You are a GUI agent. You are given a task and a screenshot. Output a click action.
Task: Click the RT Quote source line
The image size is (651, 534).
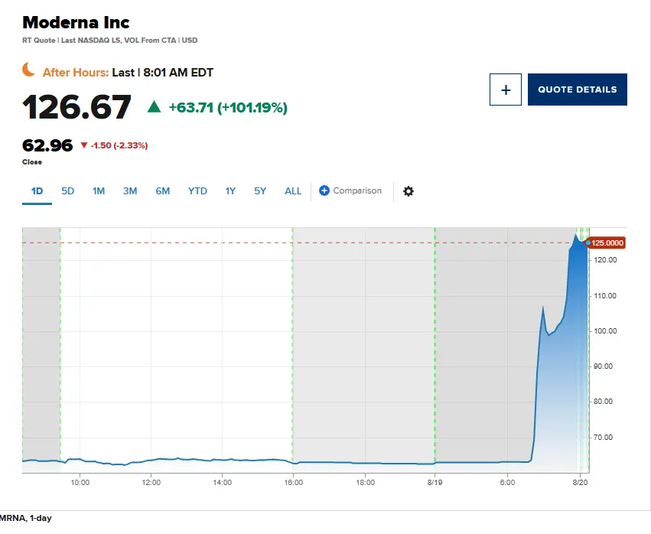pyautogui.click(x=110, y=41)
